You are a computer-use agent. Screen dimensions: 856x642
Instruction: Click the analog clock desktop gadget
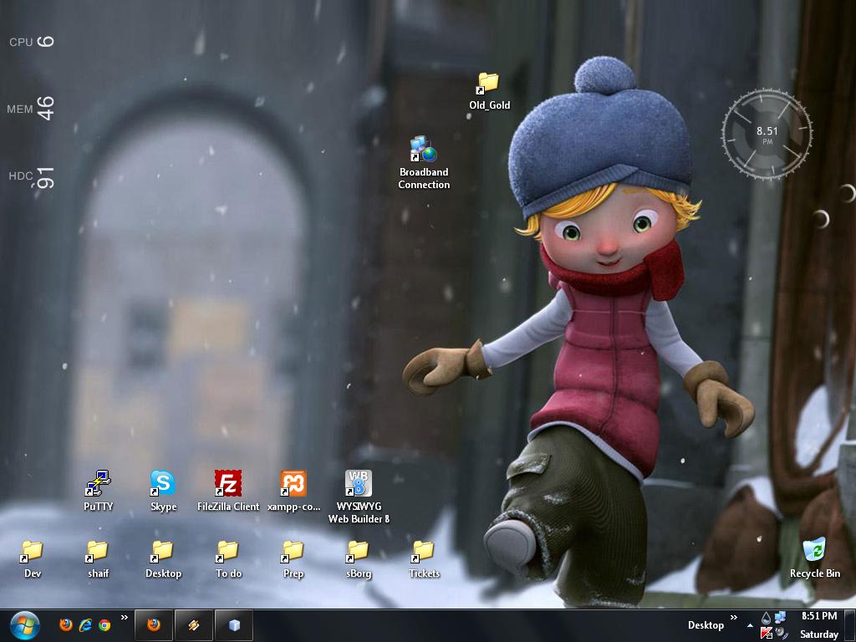767,133
